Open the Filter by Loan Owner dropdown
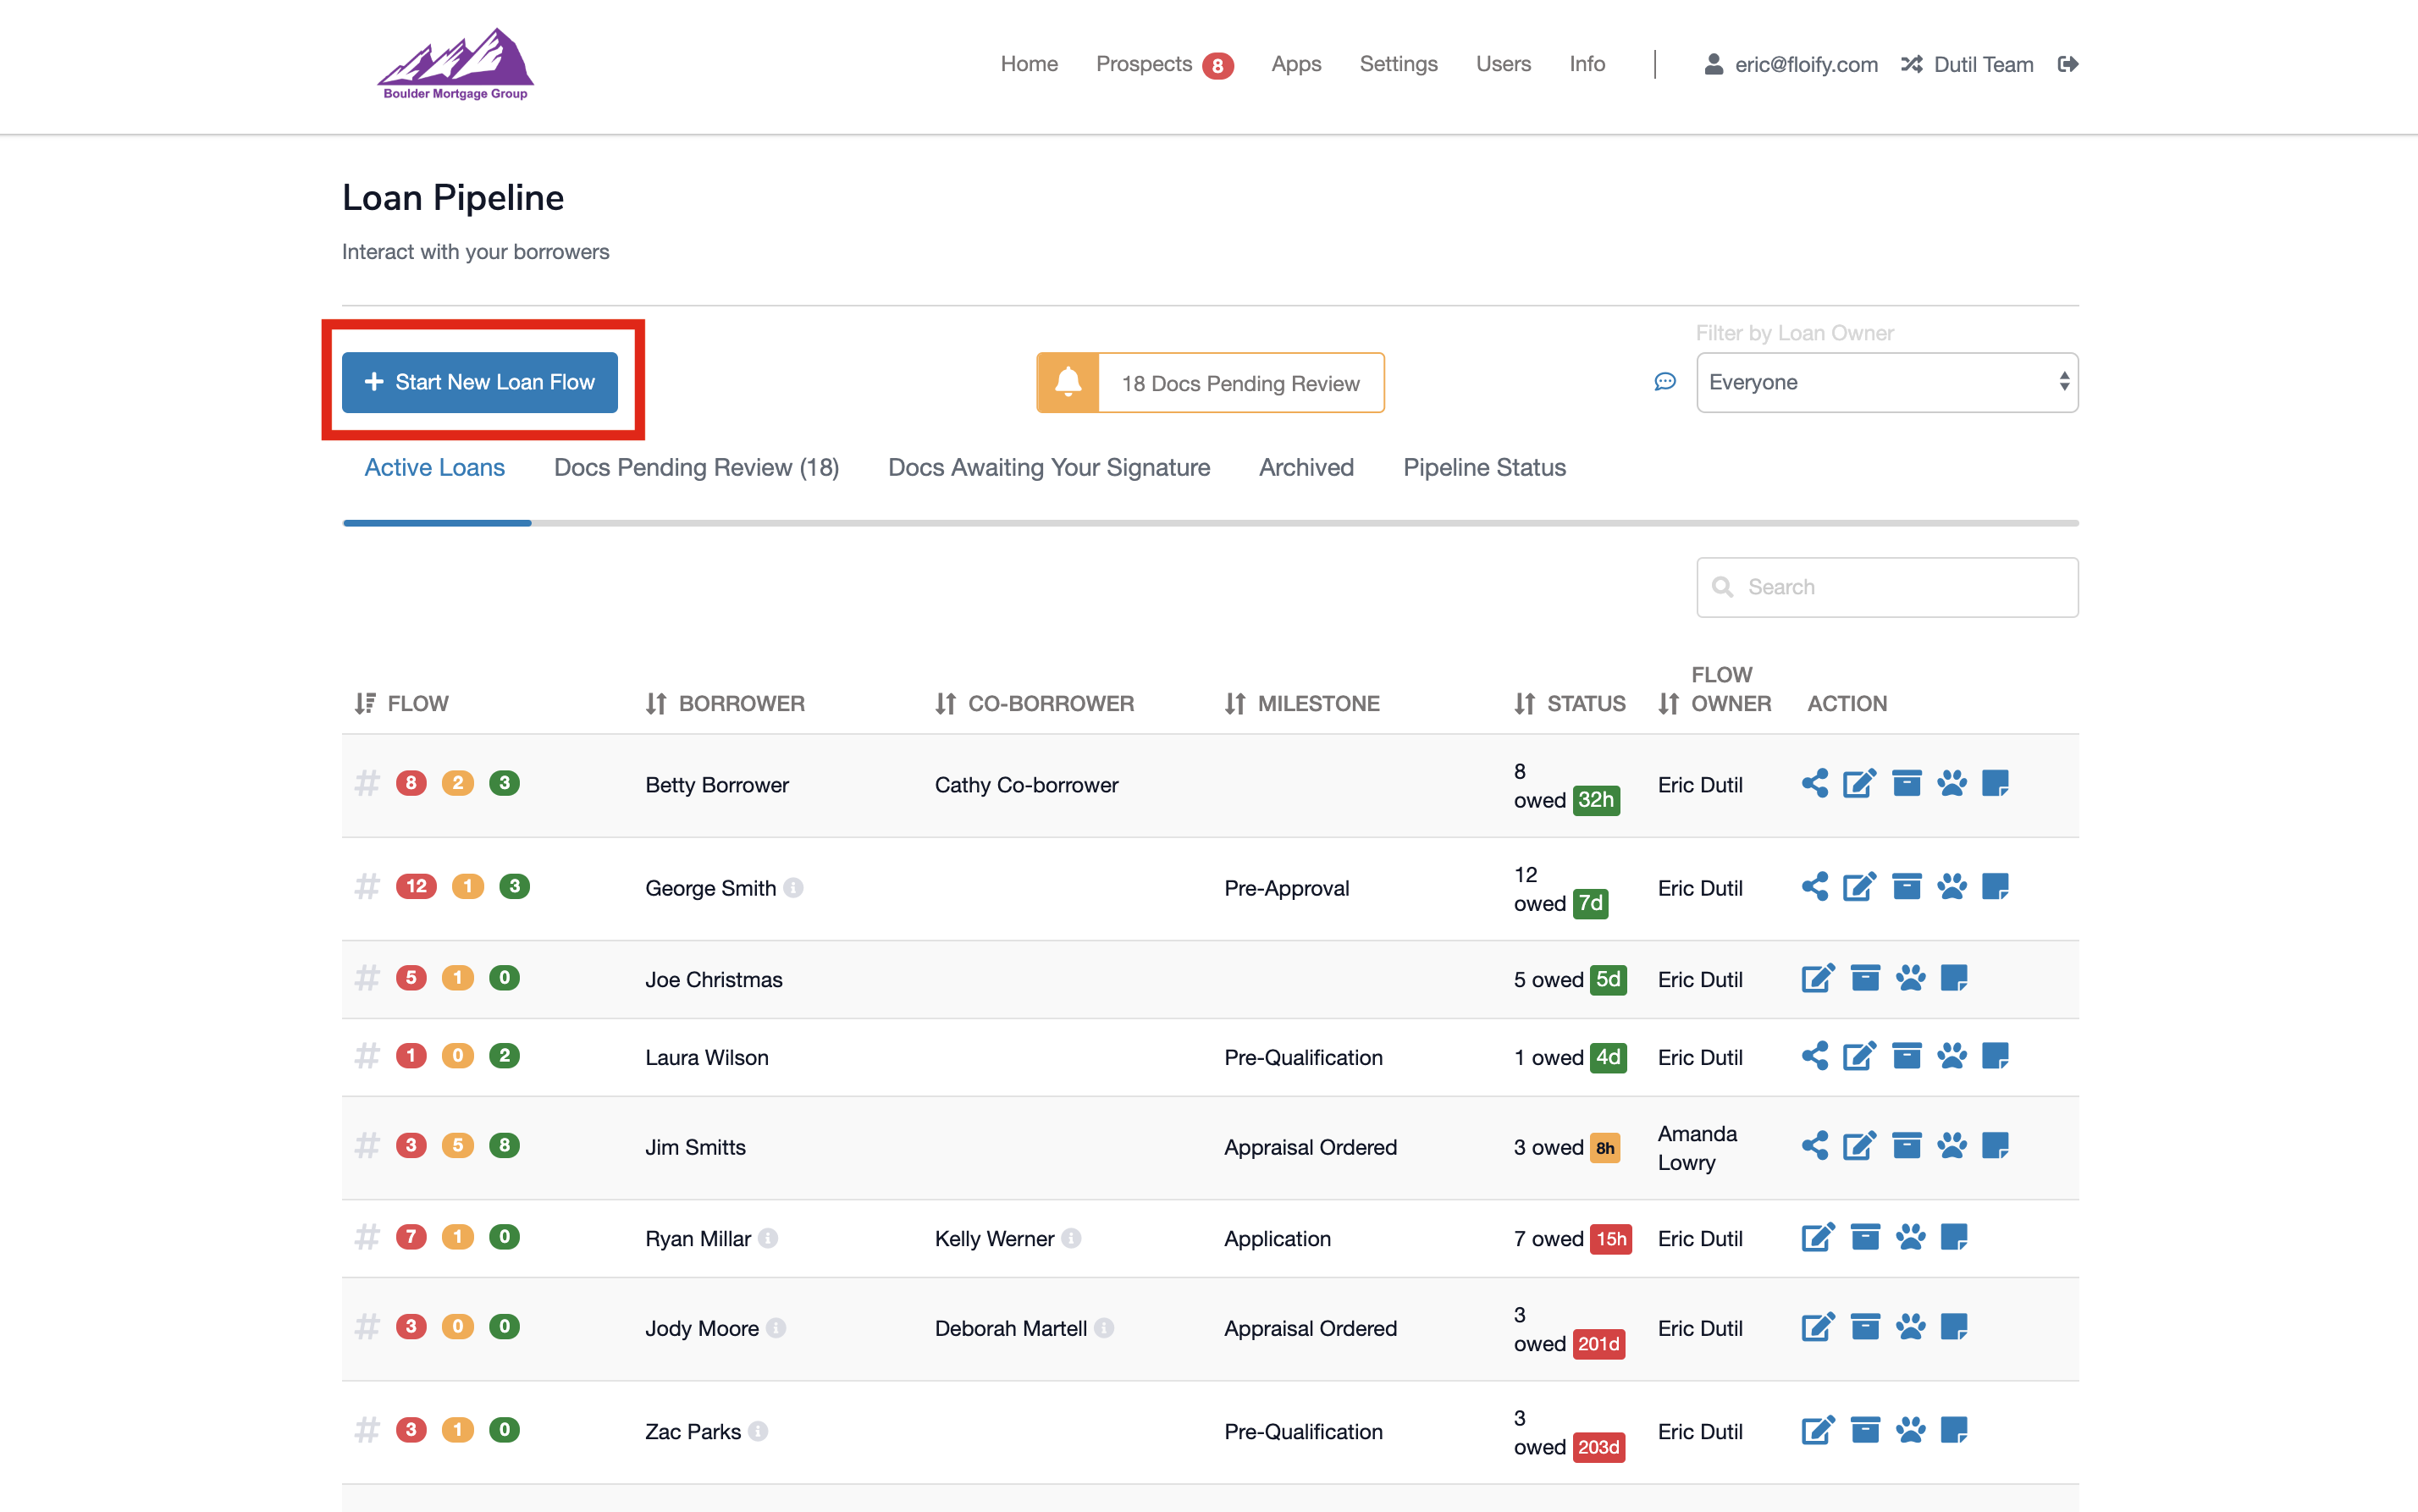The width and height of the screenshot is (2418, 1512). click(x=1886, y=382)
